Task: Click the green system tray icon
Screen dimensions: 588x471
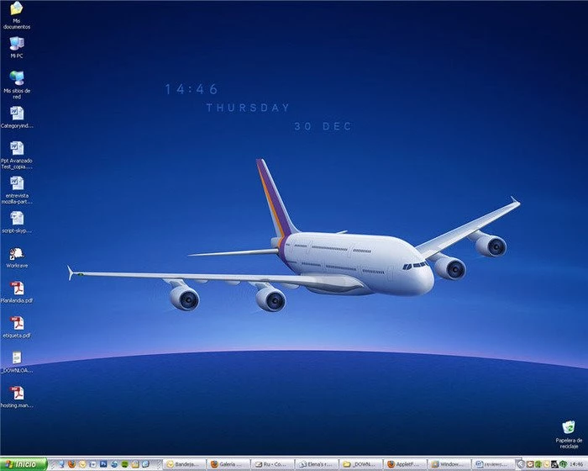Action: pyautogui.click(x=538, y=464)
